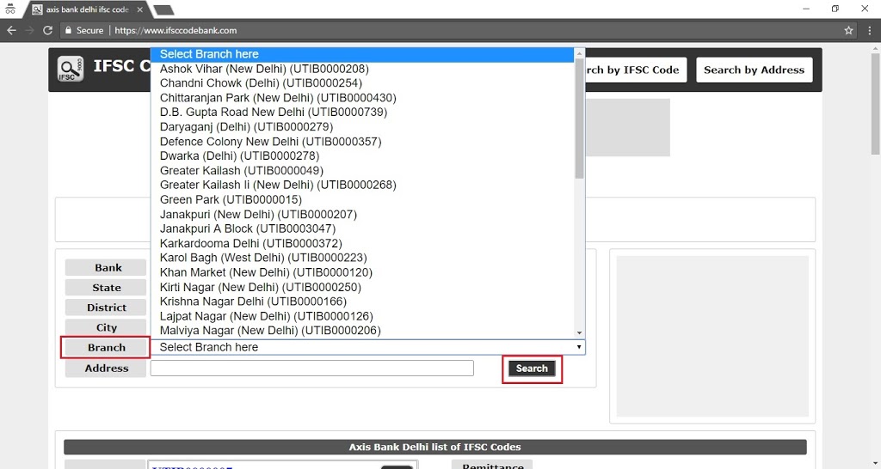Viewport: 881px width, 469px height.
Task: Pick Greater Kailash (UTIB0000049) option
Action: pos(362,171)
